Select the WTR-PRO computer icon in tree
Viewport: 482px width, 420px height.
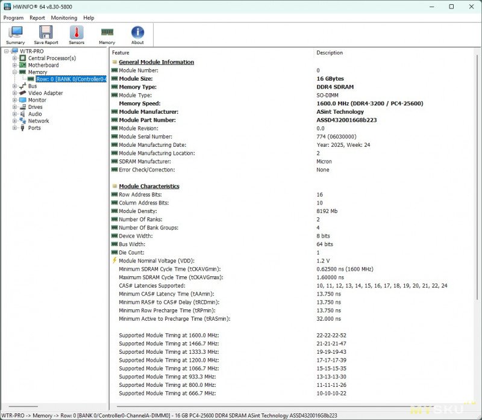click(x=14, y=51)
